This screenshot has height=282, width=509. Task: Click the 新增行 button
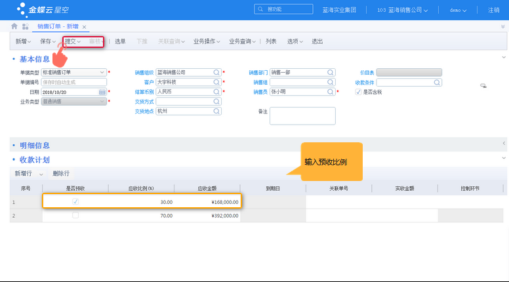pyautogui.click(x=24, y=174)
